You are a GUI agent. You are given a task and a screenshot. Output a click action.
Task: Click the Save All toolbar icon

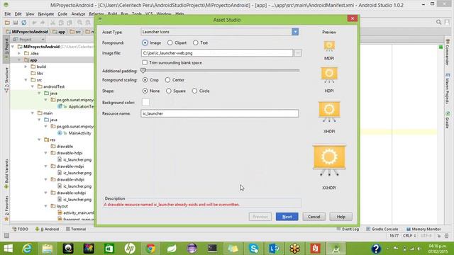[x=16, y=23]
